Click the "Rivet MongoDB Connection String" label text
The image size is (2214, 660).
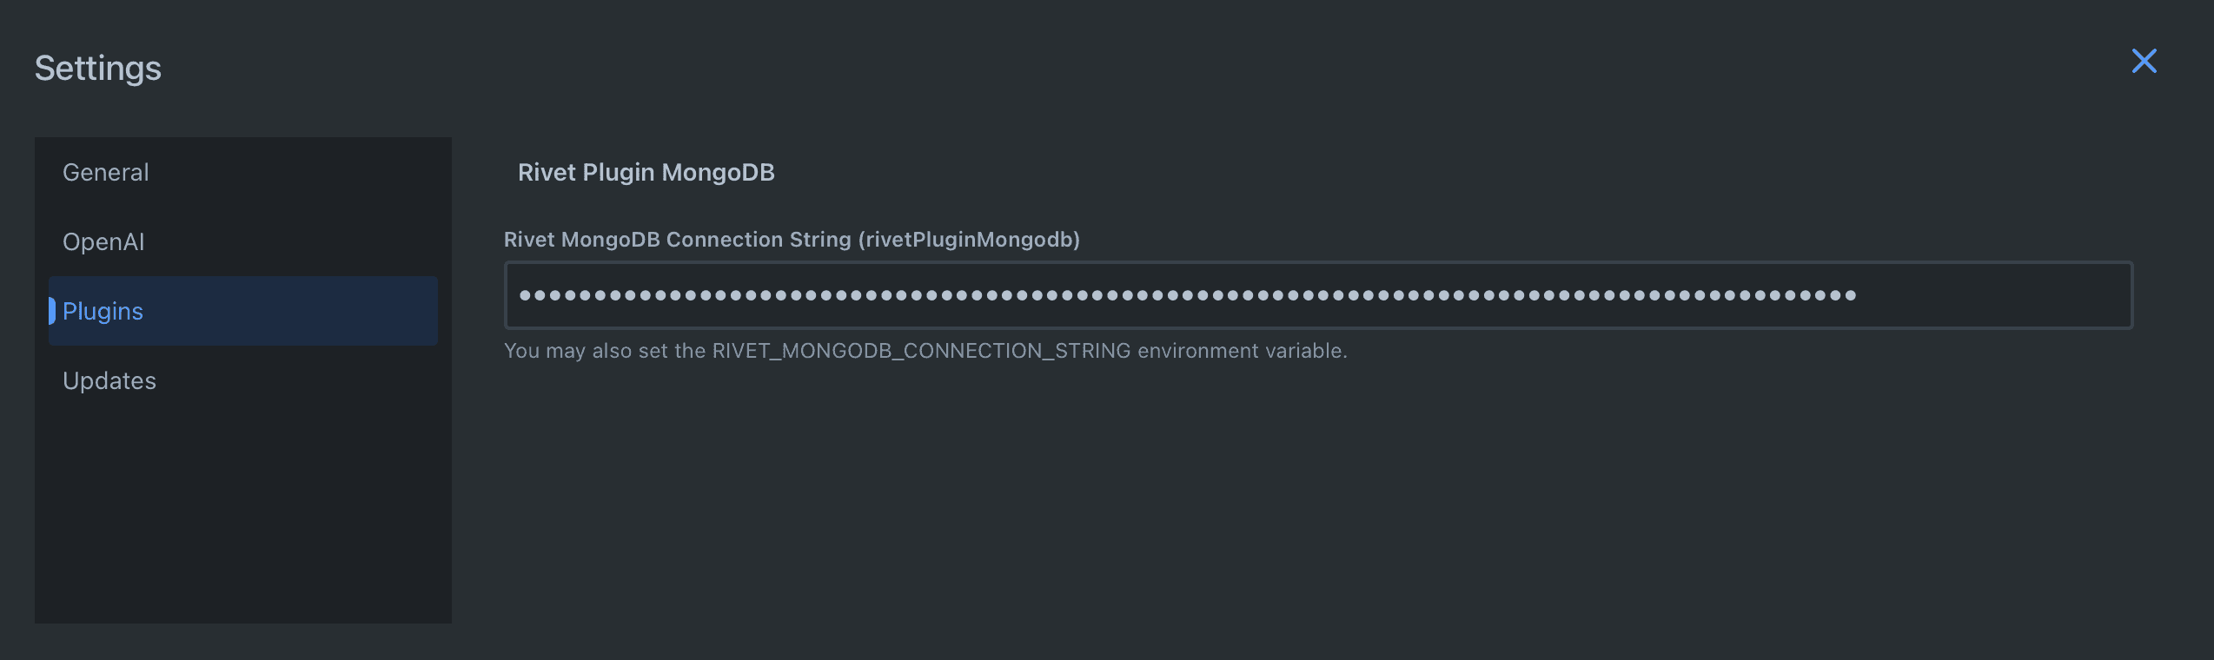(x=678, y=240)
